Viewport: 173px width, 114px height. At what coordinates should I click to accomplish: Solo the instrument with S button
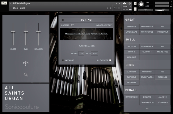pyautogui.click(x=135, y=4)
